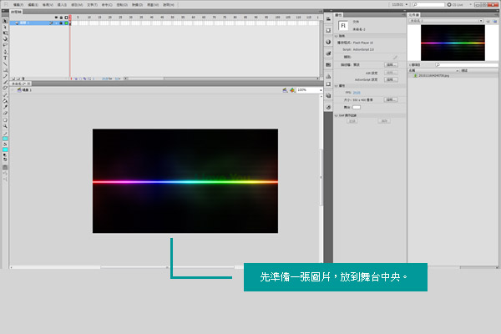This screenshot has width=501, height=334.
Task: Select the 3D Rotation tool
Action: tap(5, 39)
